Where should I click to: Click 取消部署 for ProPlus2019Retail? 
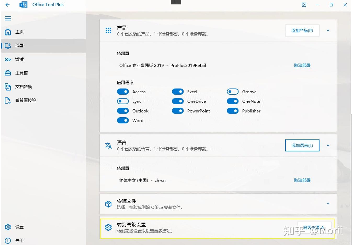[302, 65]
